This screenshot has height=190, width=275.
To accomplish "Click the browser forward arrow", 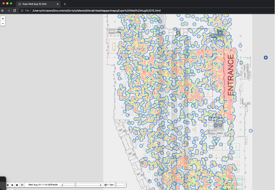I will (x=9, y=11).
